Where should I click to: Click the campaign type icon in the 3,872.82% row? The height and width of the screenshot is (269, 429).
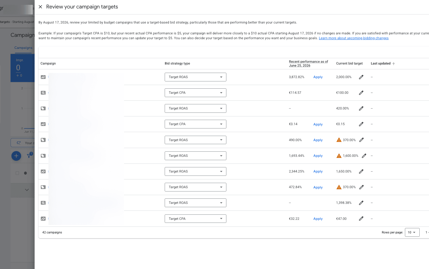(x=43, y=77)
